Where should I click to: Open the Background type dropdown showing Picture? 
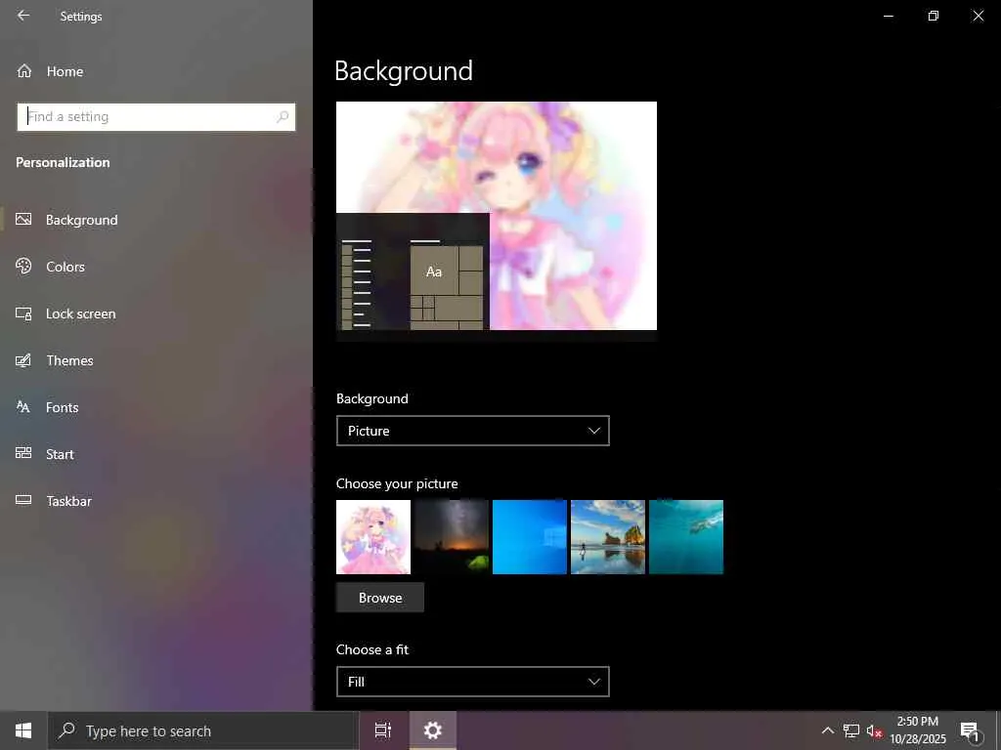[472, 431]
